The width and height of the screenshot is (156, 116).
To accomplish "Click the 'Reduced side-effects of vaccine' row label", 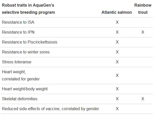I will (50, 109).
